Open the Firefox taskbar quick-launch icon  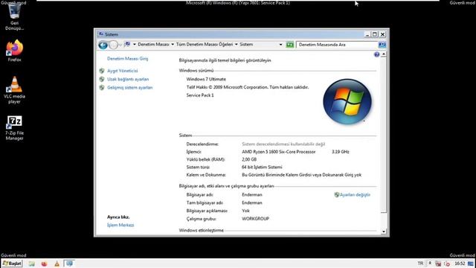pos(45,264)
